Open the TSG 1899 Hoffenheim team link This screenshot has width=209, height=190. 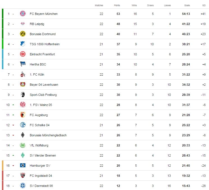[x=45, y=44]
